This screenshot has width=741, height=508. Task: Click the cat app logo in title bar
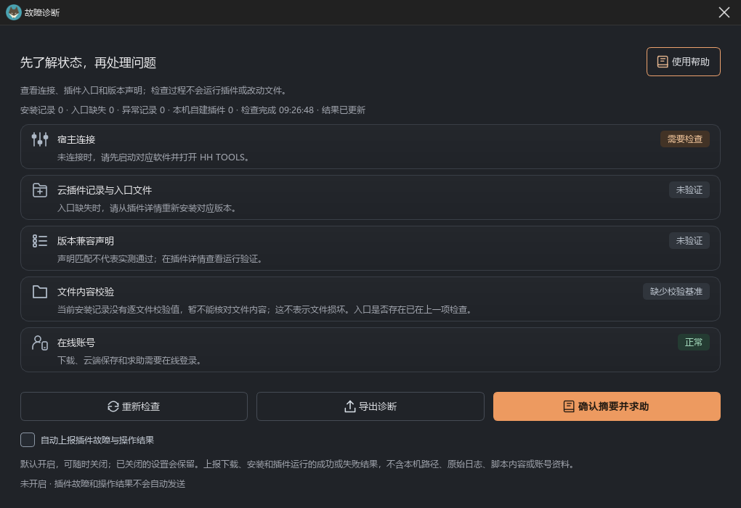[x=13, y=12]
